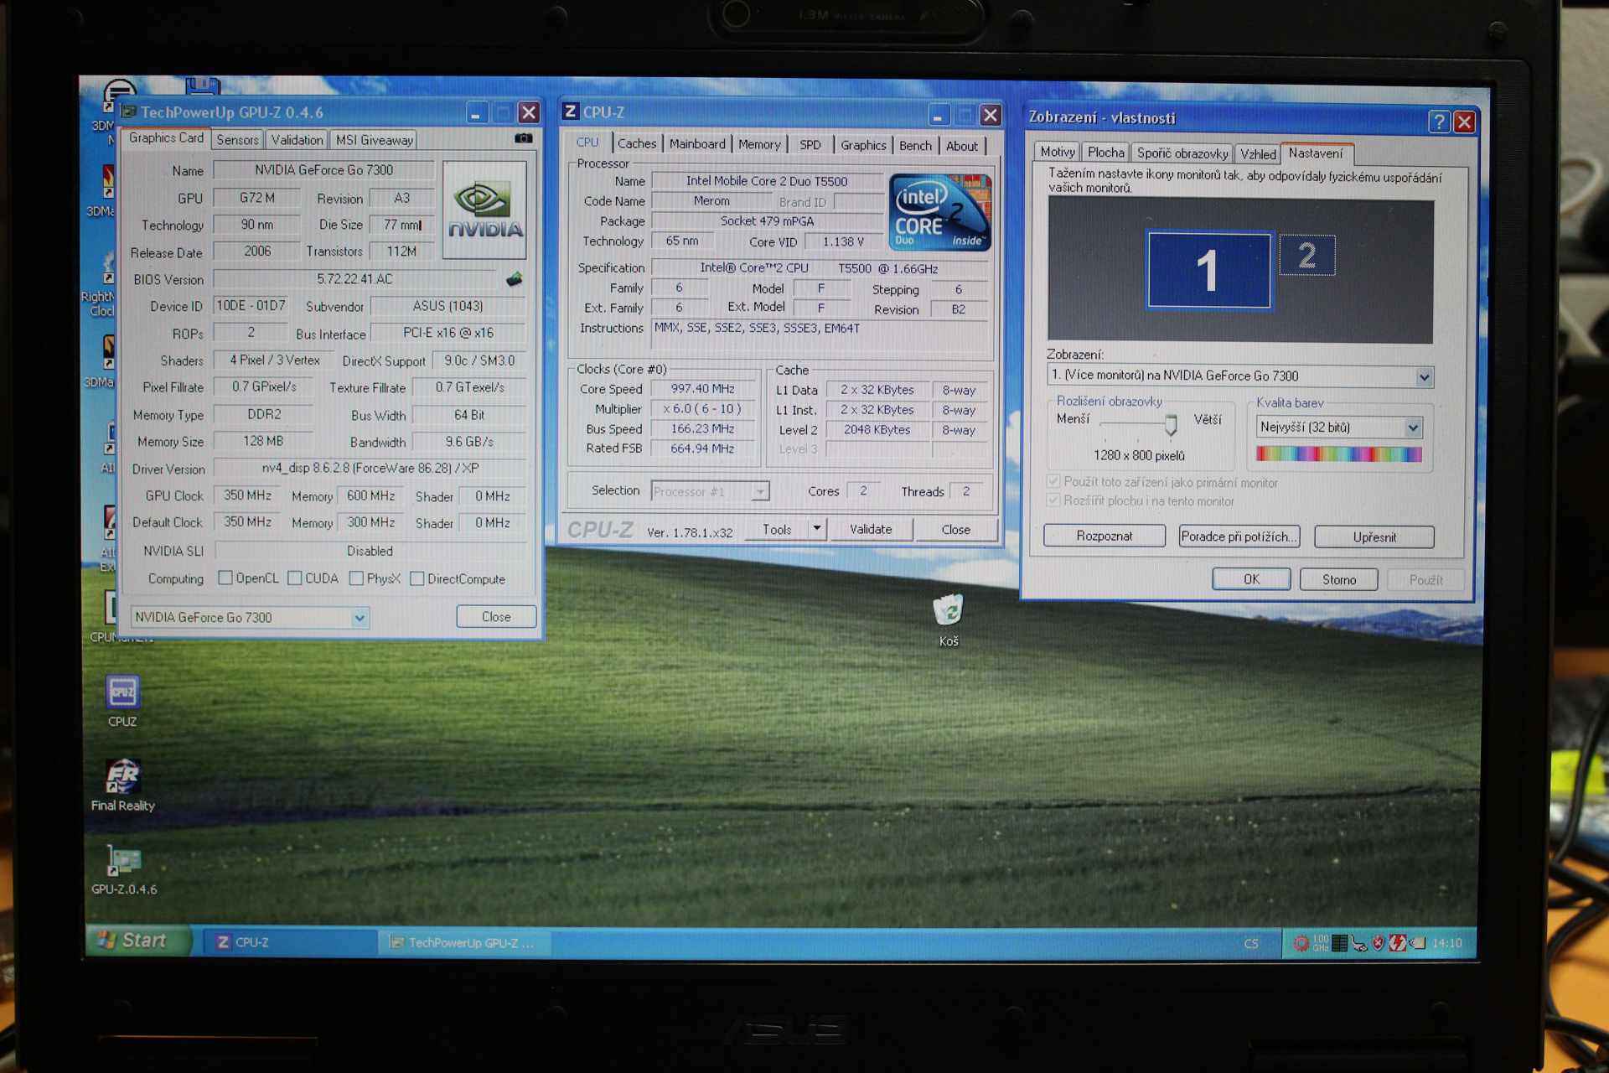The height and width of the screenshot is (1073, 1609).
Task: Click the CPU-Z title bar Z icon
Action: [x=571, y=111]
